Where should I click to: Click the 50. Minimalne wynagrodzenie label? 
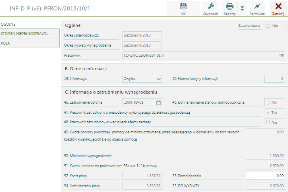click(88, 156)
